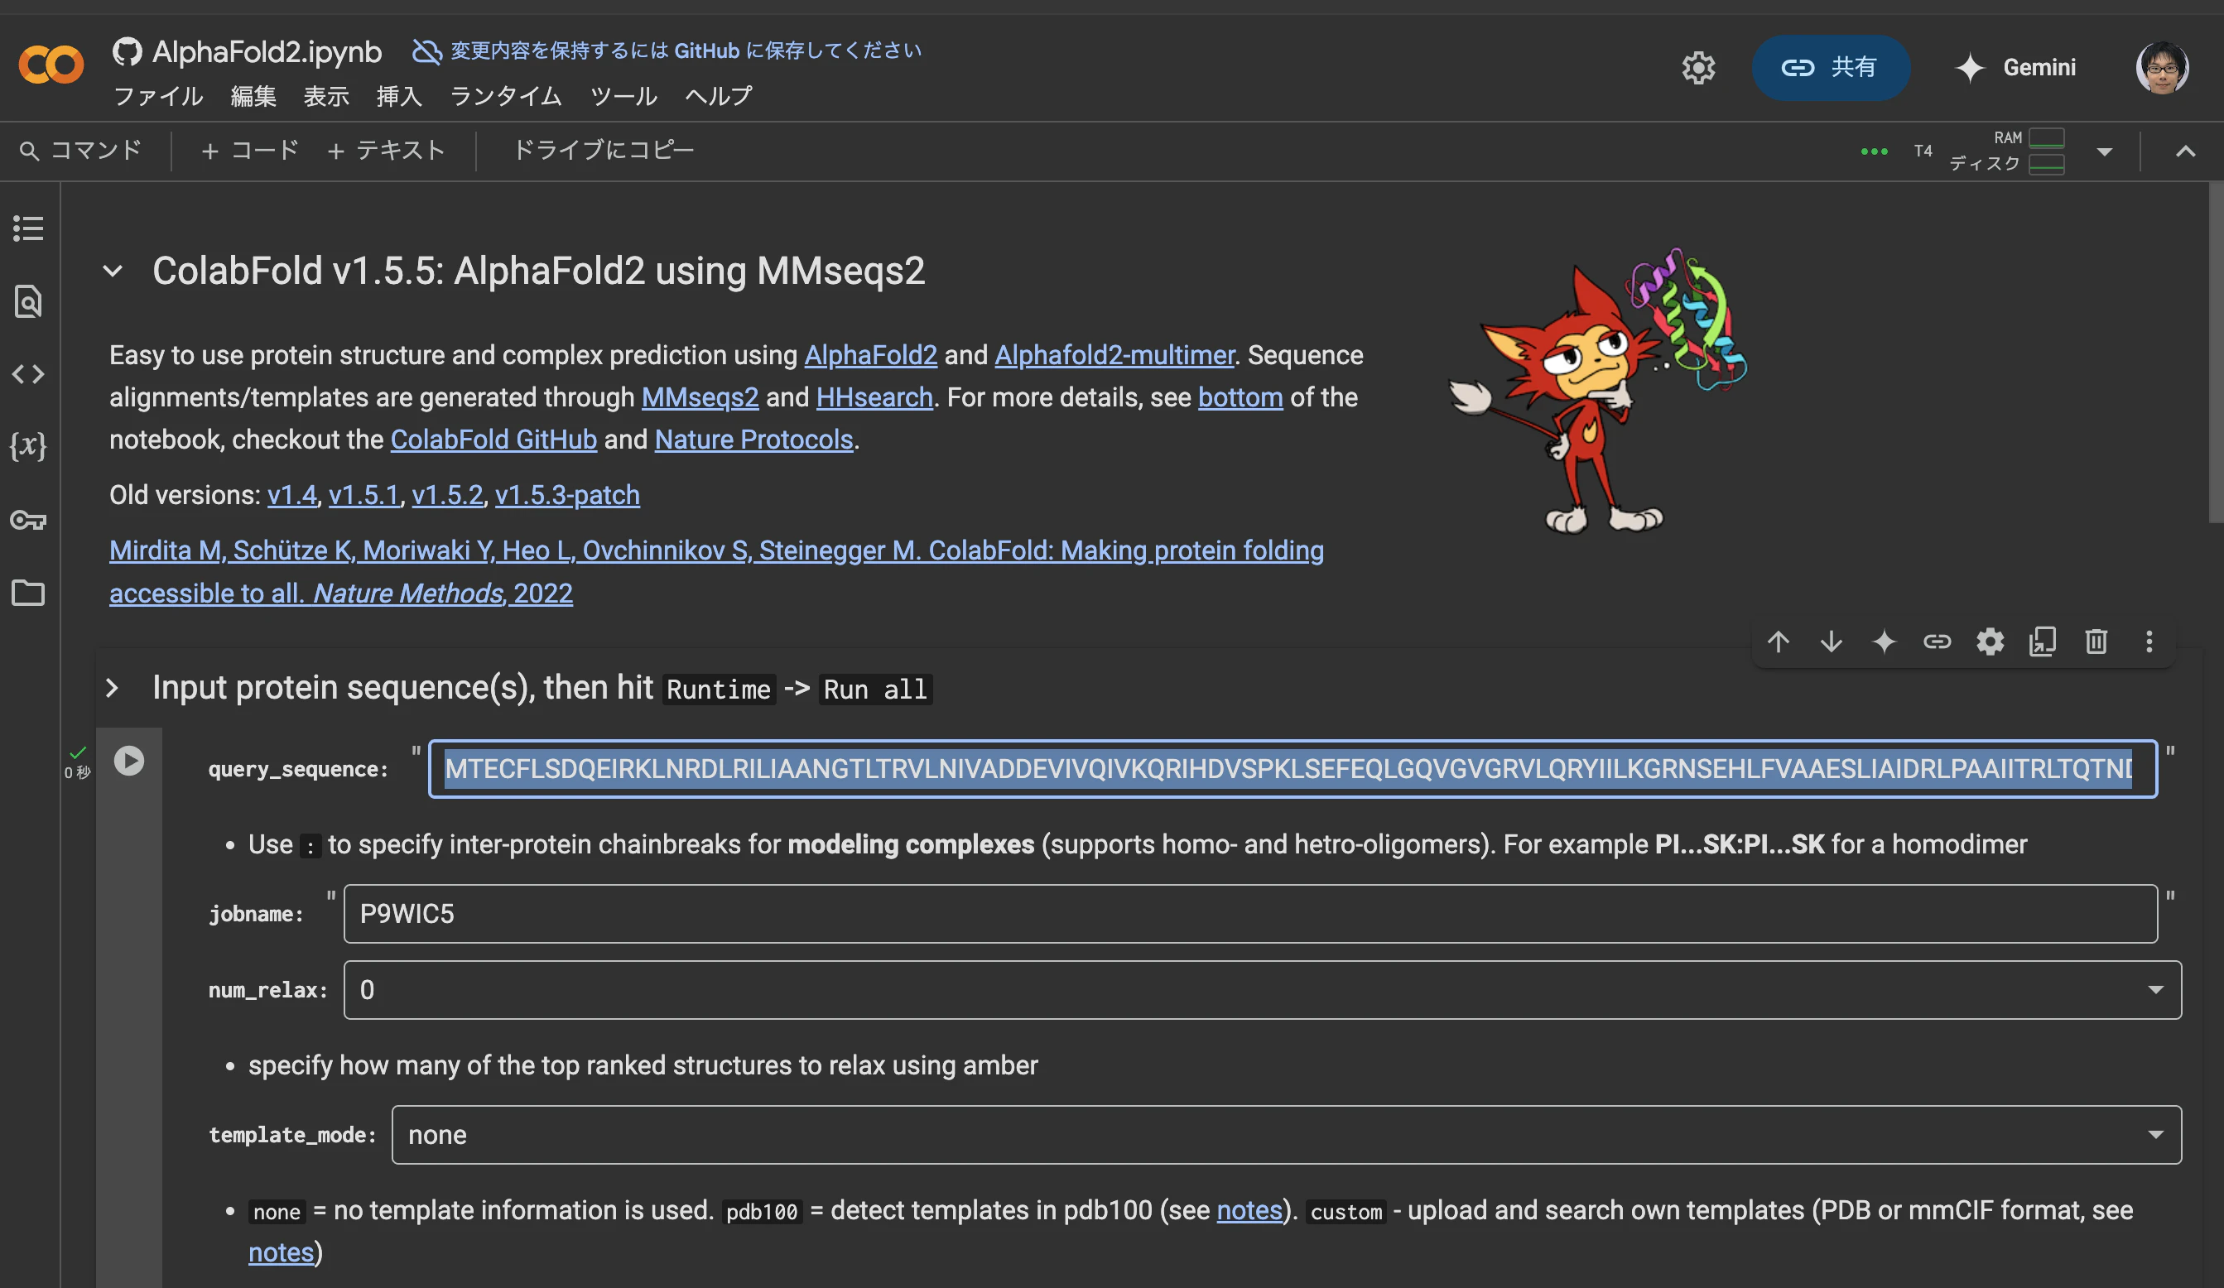Open the HHsearch link
The image size is (2224, 1288).
click(874, 397)
